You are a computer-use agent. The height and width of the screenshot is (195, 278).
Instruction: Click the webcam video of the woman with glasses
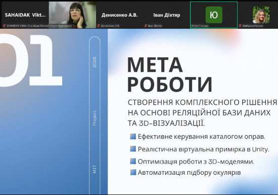click(x=72, y=15)
